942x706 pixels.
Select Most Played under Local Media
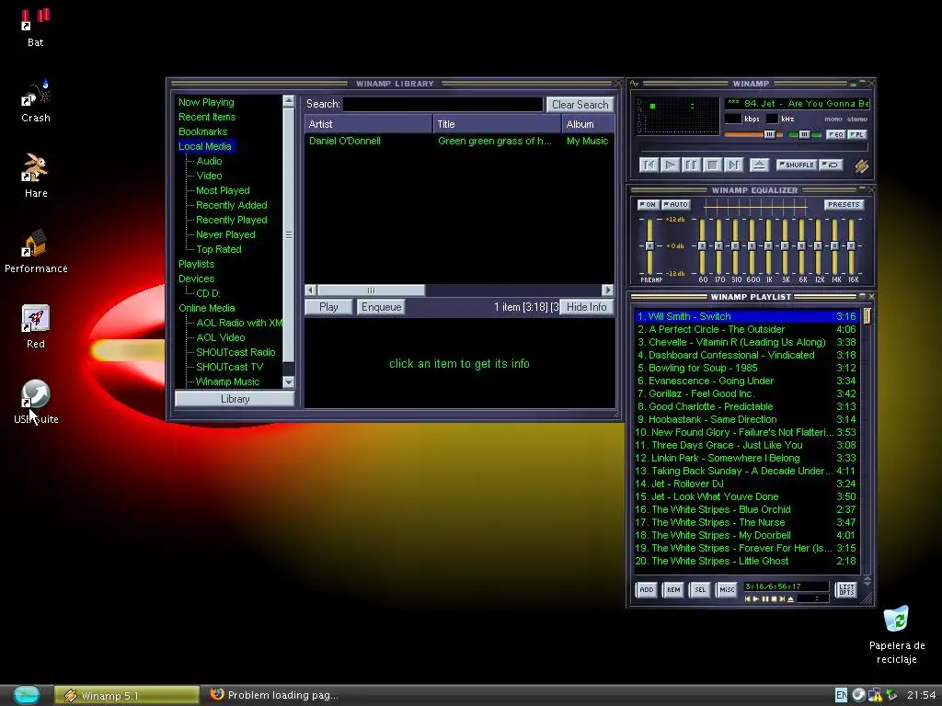point(223,190)
